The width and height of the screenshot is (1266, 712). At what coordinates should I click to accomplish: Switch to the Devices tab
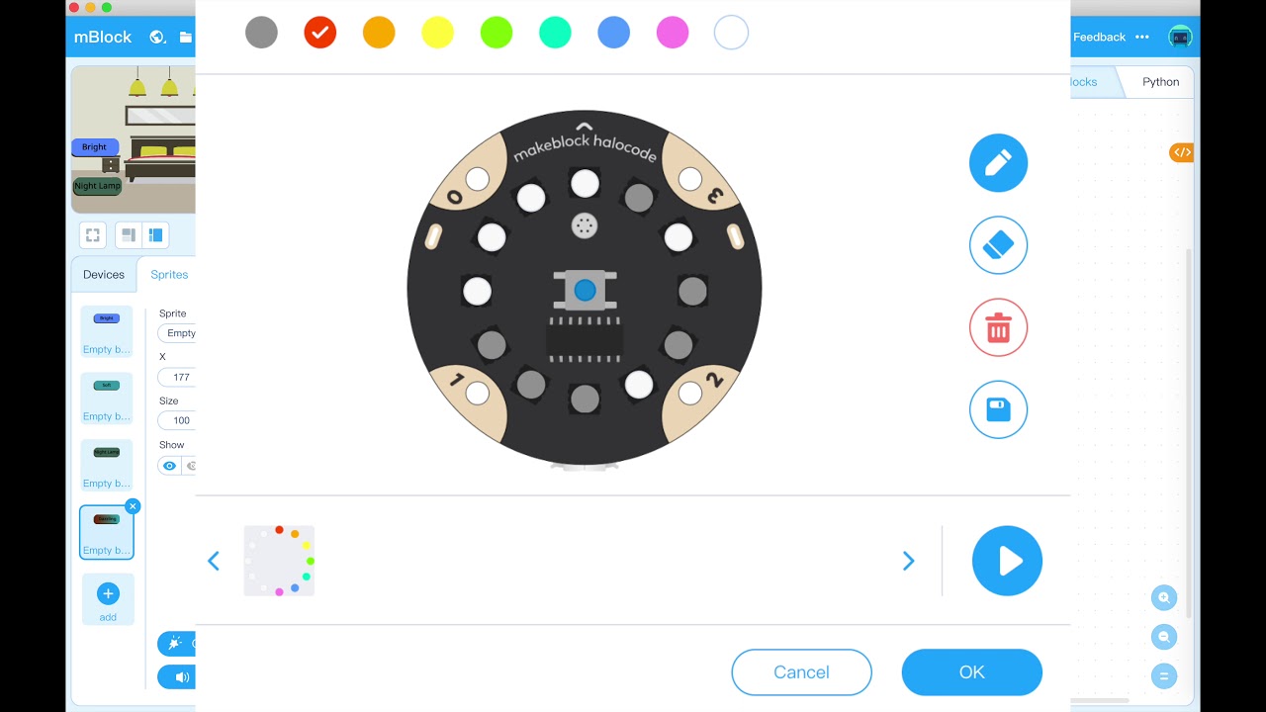tap(104, 274)
